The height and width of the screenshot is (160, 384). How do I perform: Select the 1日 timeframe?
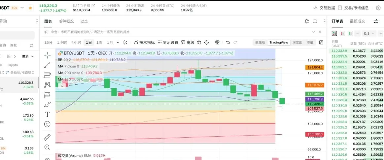[88, 42]
